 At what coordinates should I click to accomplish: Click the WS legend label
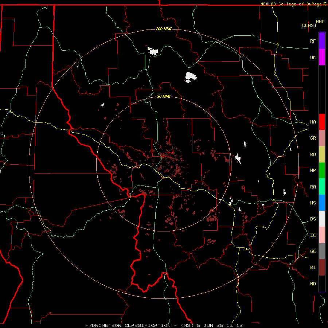pyautogui.click(x=313, y=203)
